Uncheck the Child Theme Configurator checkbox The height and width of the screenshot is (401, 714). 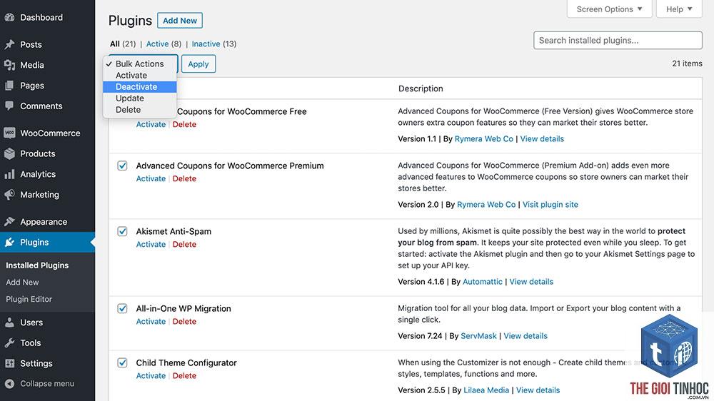(122, 362)
